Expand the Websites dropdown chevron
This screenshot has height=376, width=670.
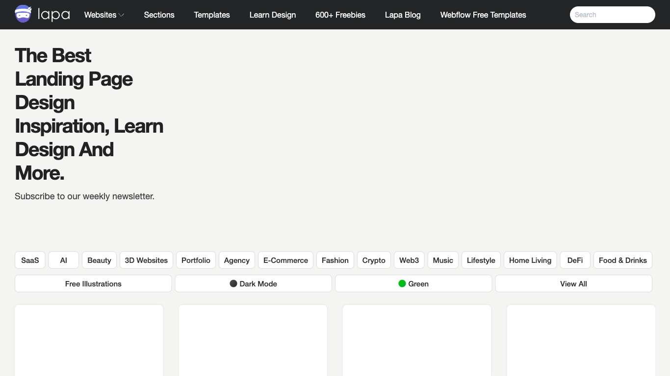pyautogui.click(x=121, y=15)
